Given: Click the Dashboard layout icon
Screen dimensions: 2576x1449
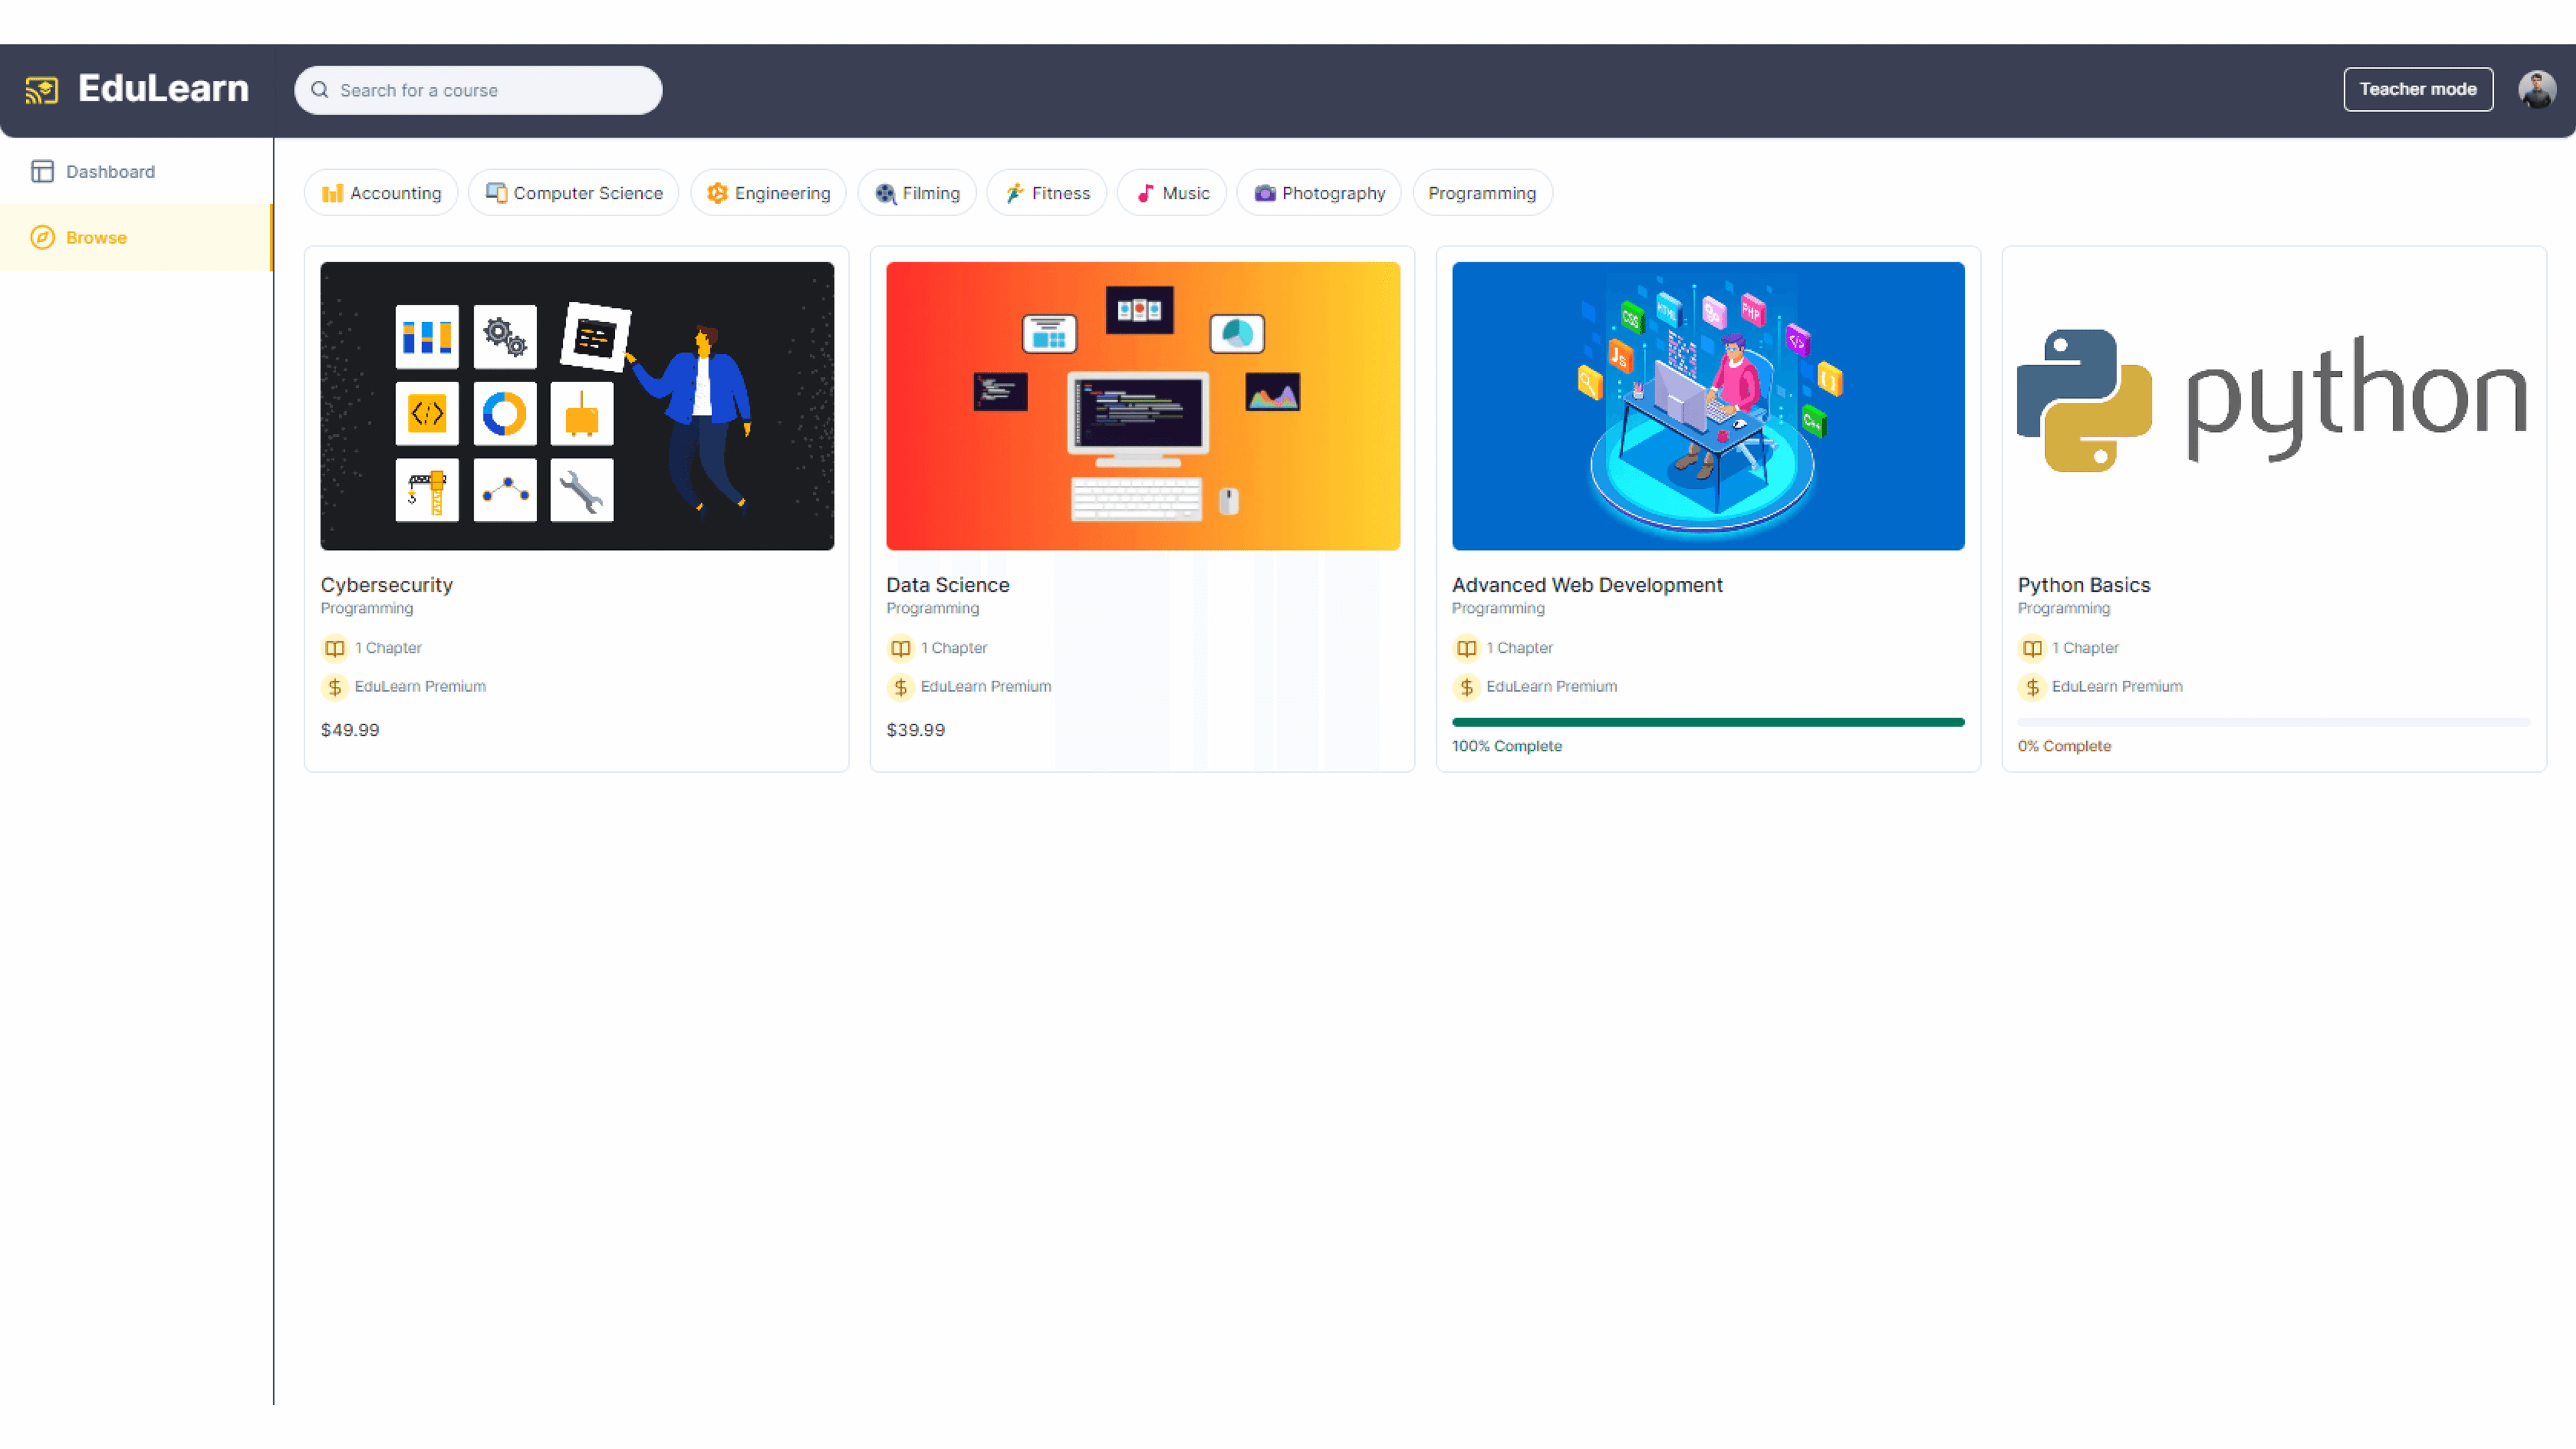Looking at the screenshot, I should pyautogui.click(x=42, y=171).
